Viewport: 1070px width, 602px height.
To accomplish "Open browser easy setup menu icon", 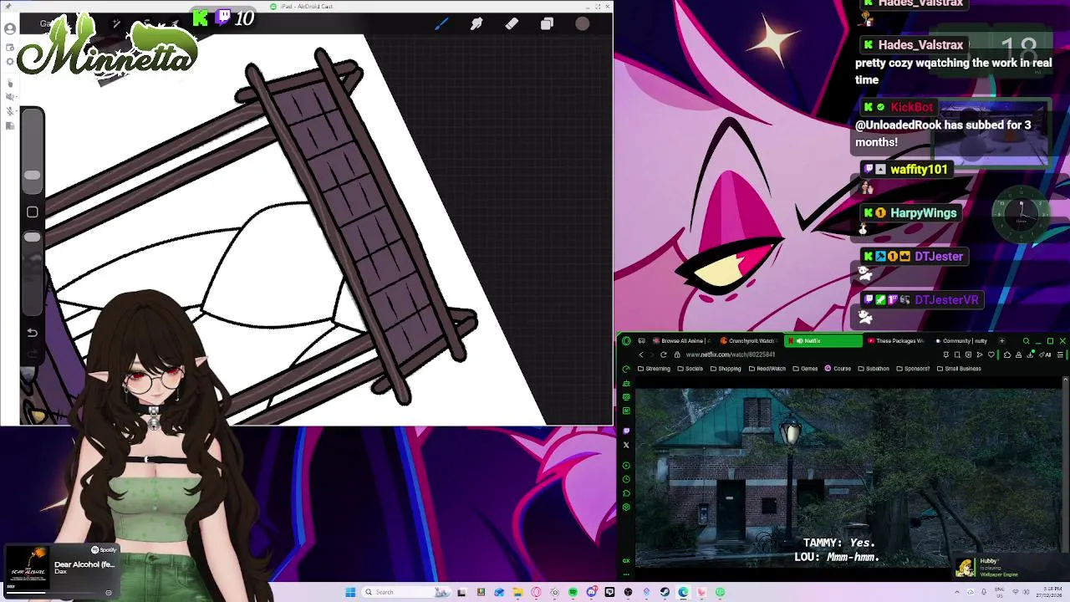I will coord(1060,355).
